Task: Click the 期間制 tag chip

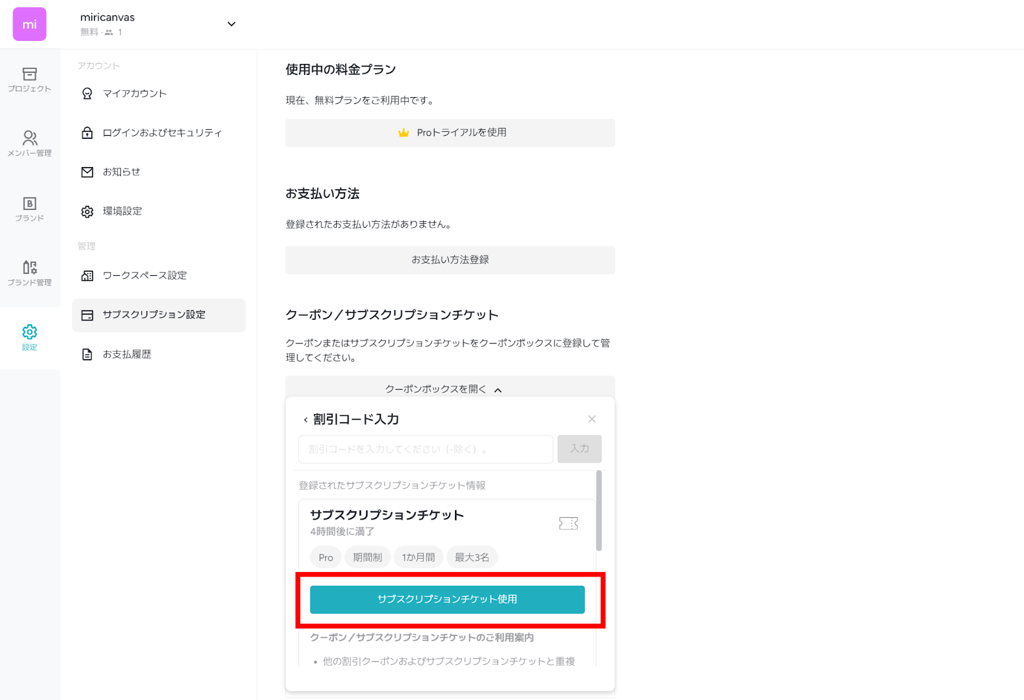Action: point(367,557)
